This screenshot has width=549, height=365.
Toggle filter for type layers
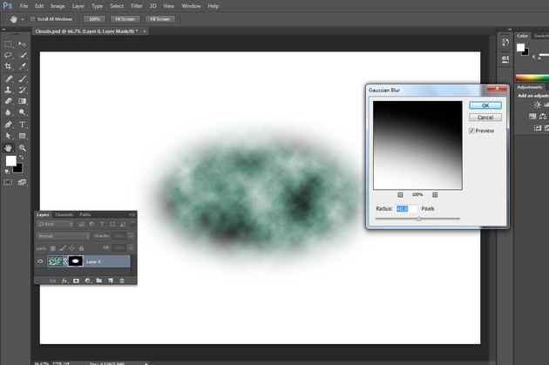coord(102,225)
